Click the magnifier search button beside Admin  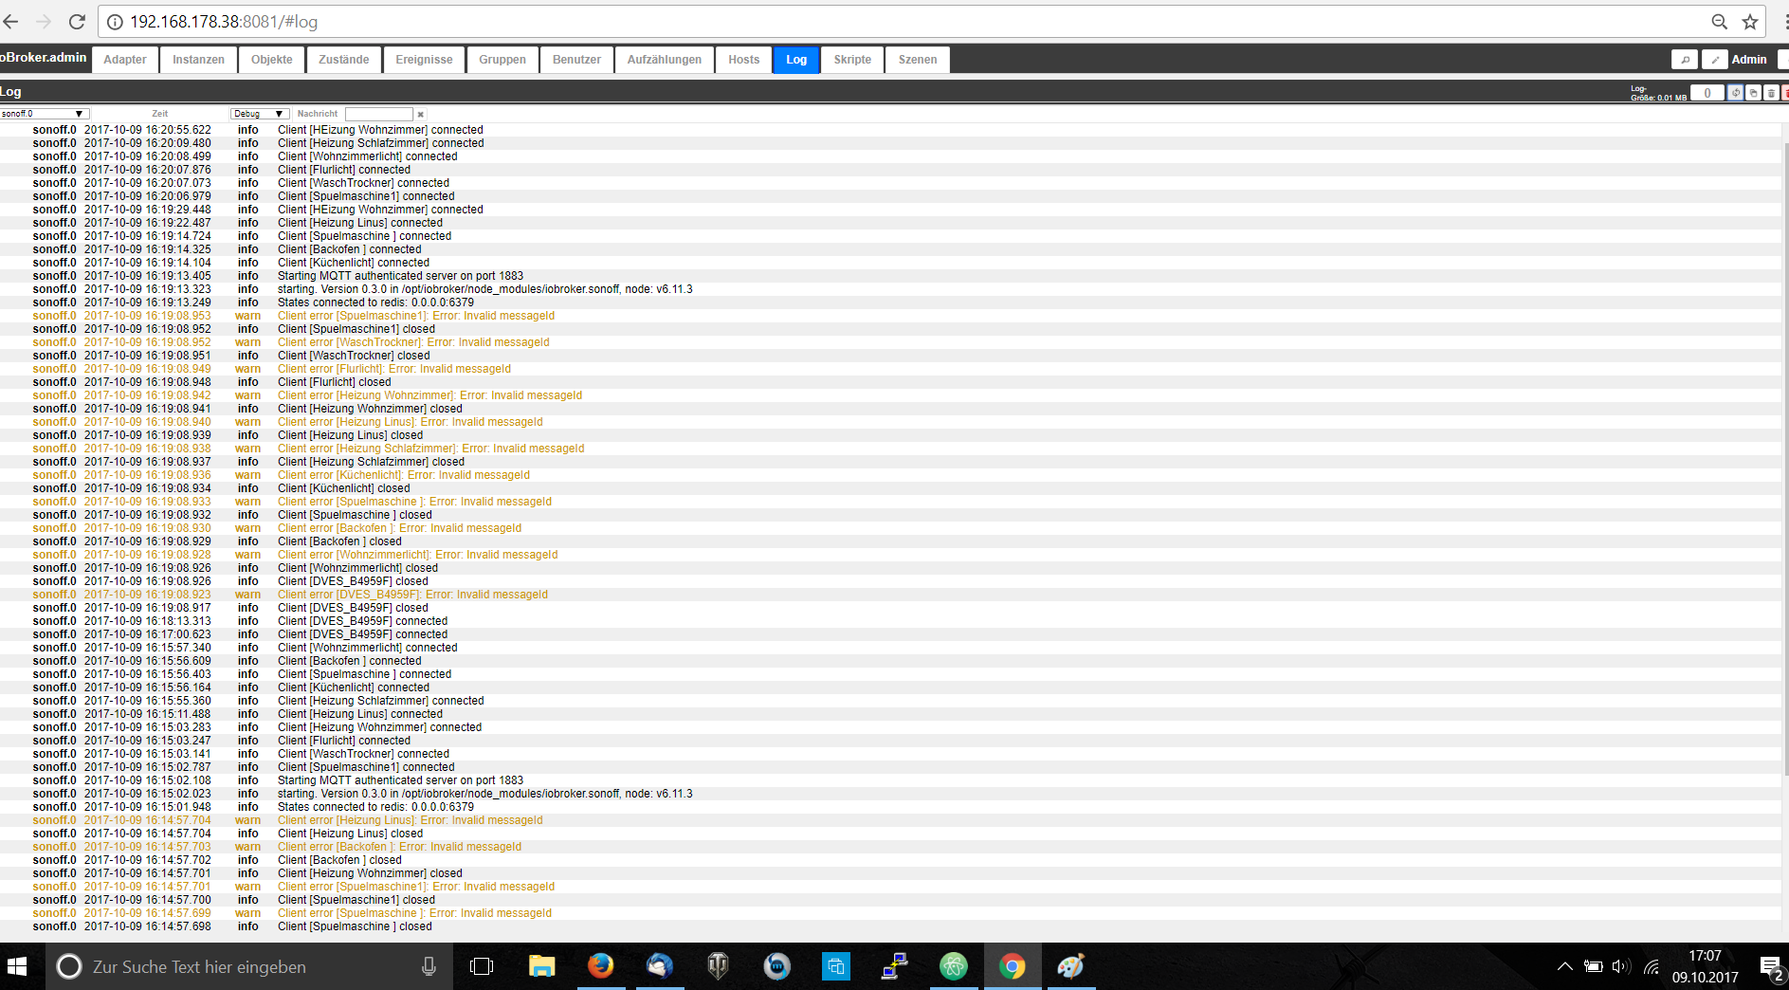coord(1685,60)
